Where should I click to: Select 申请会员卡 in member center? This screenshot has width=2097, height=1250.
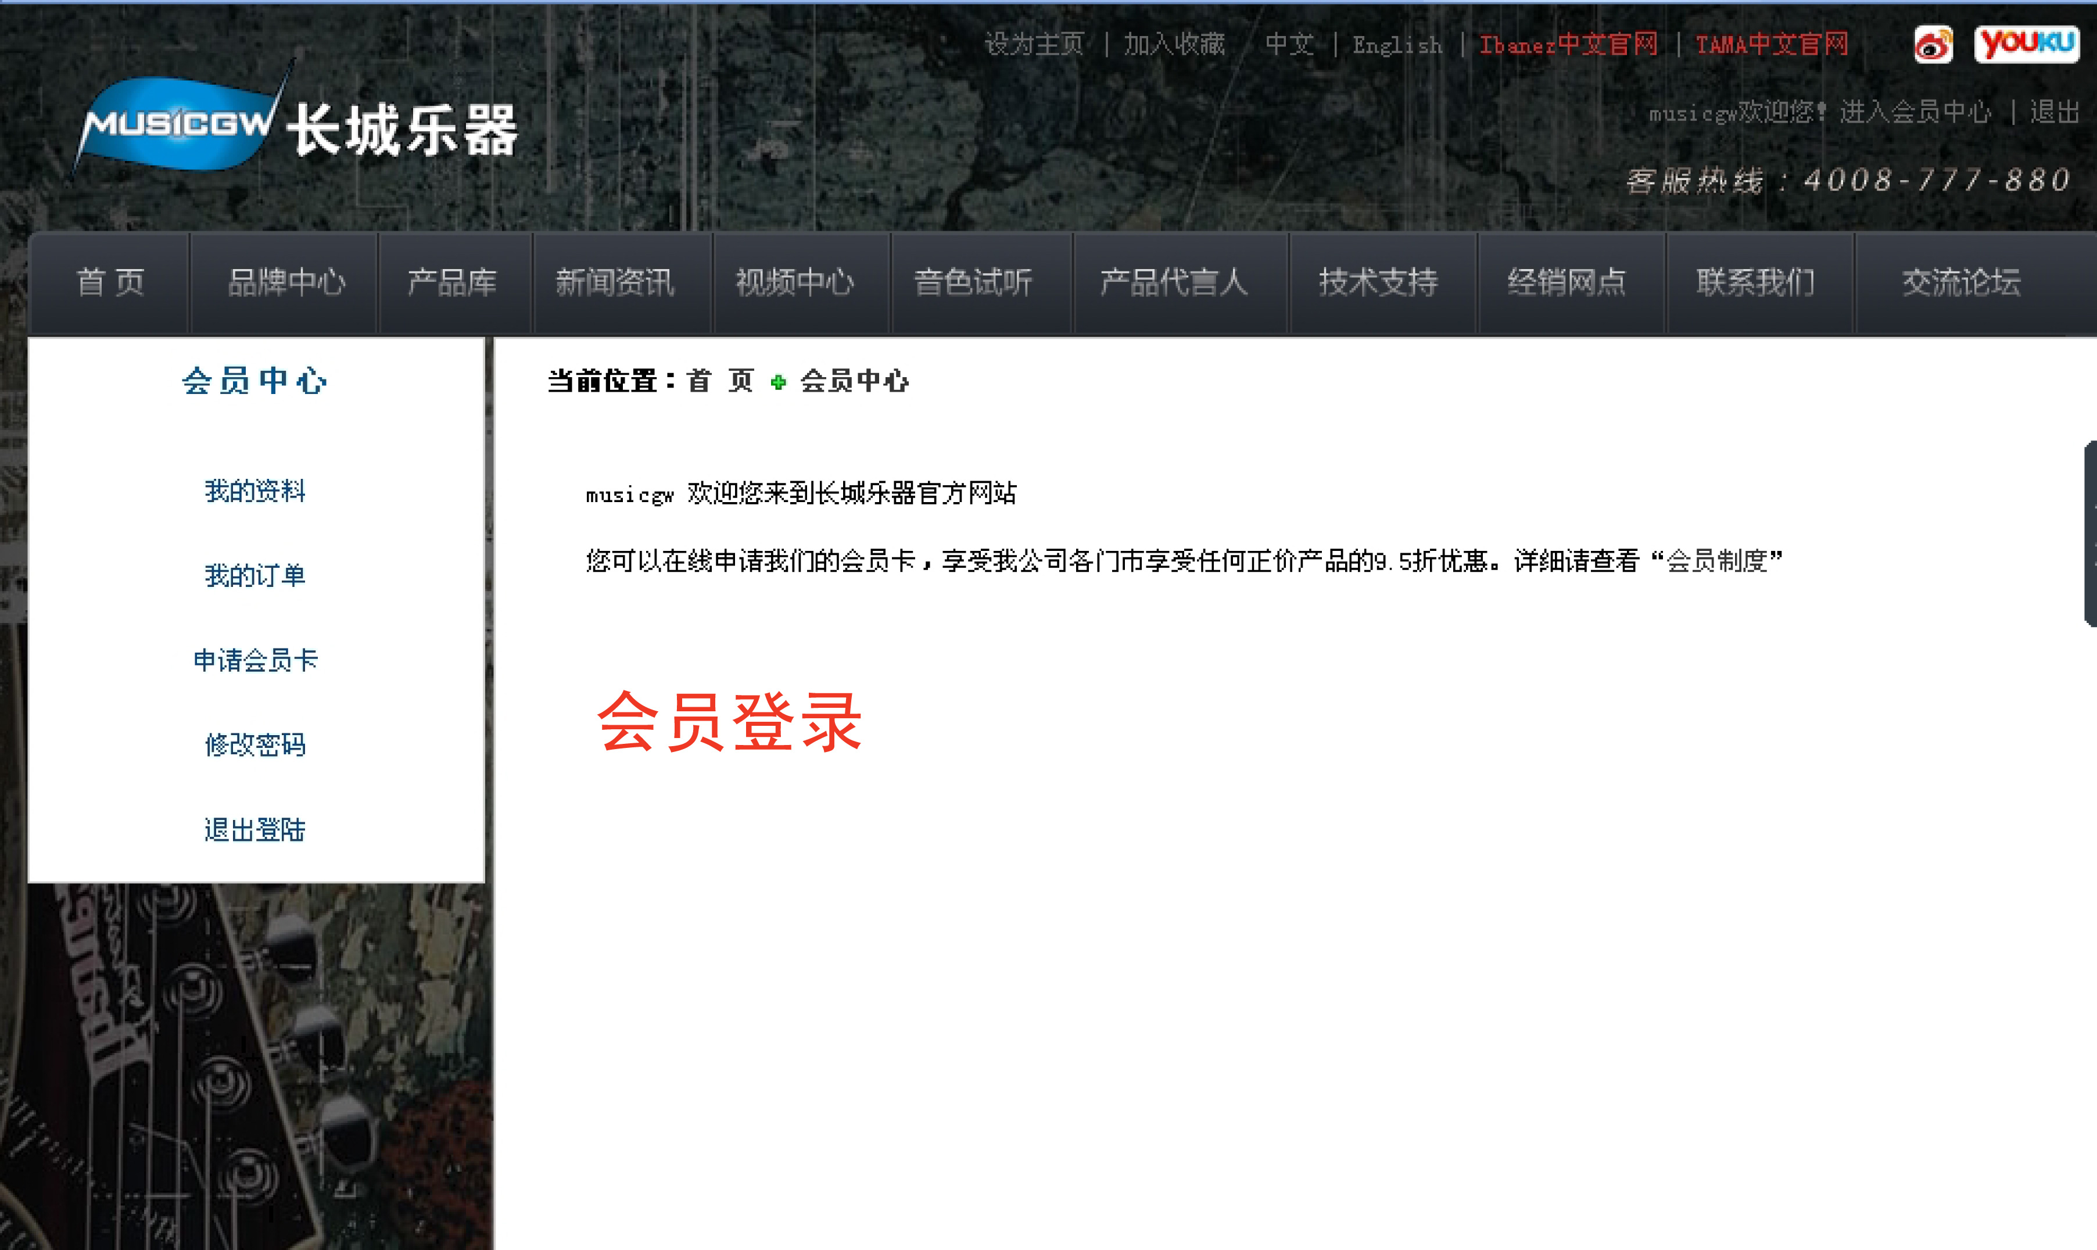click(x=255, y=660)
